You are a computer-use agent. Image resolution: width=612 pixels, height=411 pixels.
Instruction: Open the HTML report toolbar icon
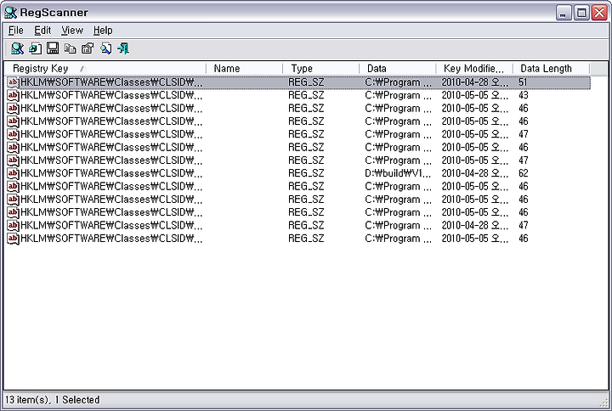point(35,48)
